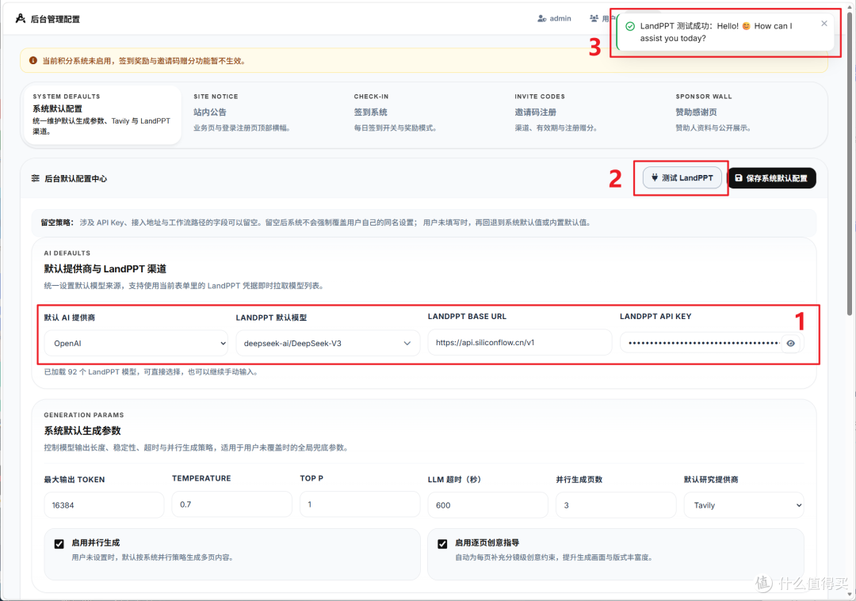Image resolution: width=856 pixels, height=601 pixels.
Task: Click the GENERATION PARAMS label
Action: coord(84,415)
